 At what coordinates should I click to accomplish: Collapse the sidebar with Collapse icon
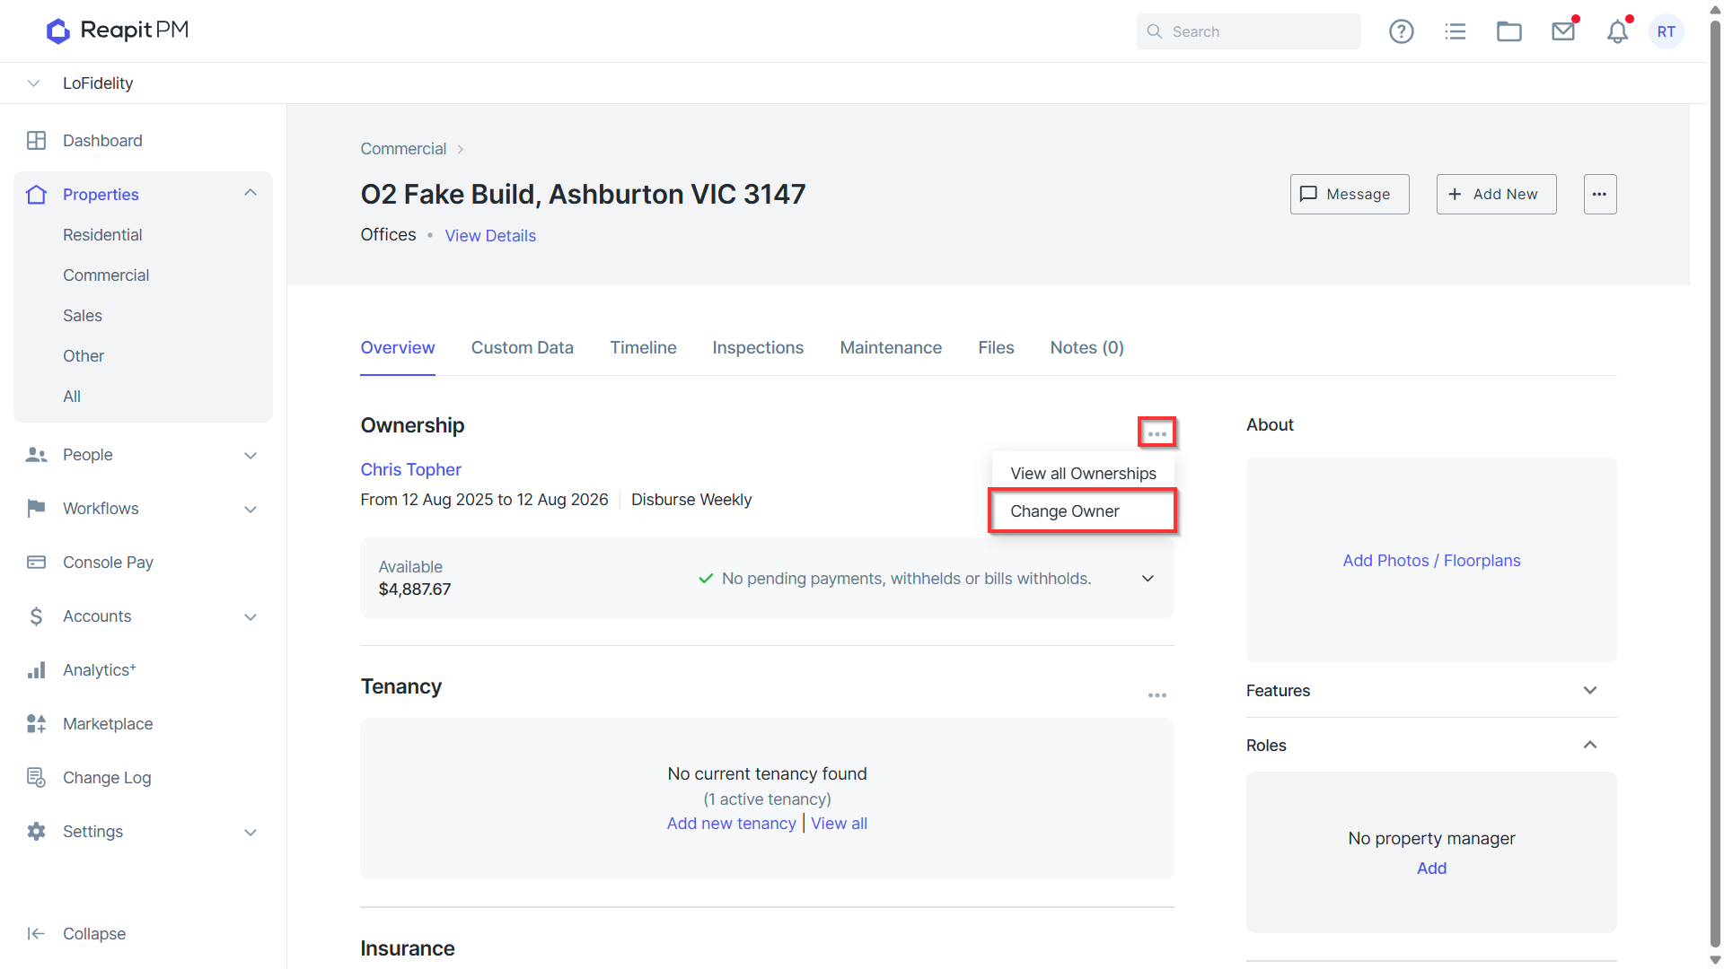tap(36, 933)
